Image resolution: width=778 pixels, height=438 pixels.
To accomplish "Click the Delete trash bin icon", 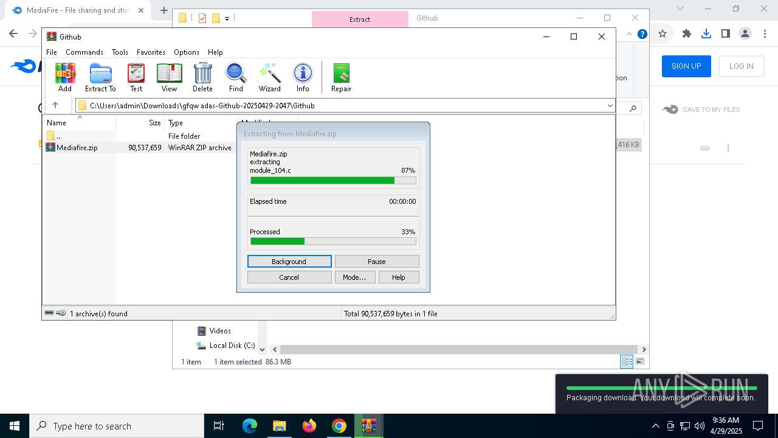I will 202,77.
